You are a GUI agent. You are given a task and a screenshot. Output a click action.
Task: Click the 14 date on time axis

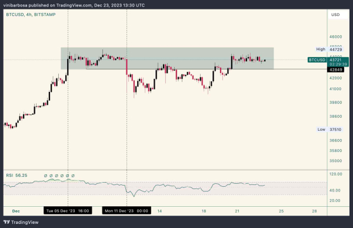pos(159,211)
